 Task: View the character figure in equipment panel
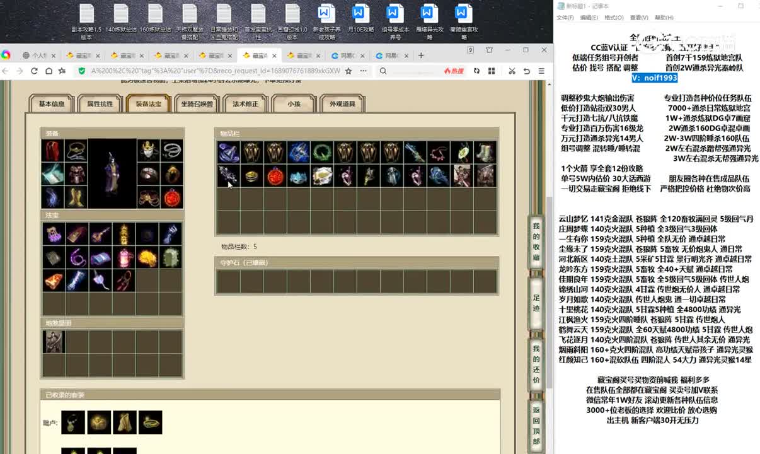(x=112, y=174)
